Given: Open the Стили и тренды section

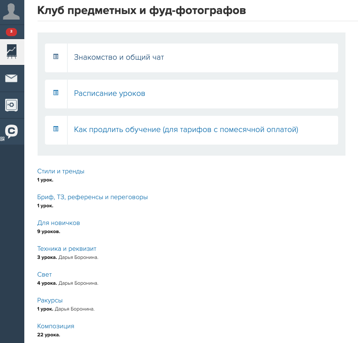Looking at the screenshot, I should (x=61, y=171).
